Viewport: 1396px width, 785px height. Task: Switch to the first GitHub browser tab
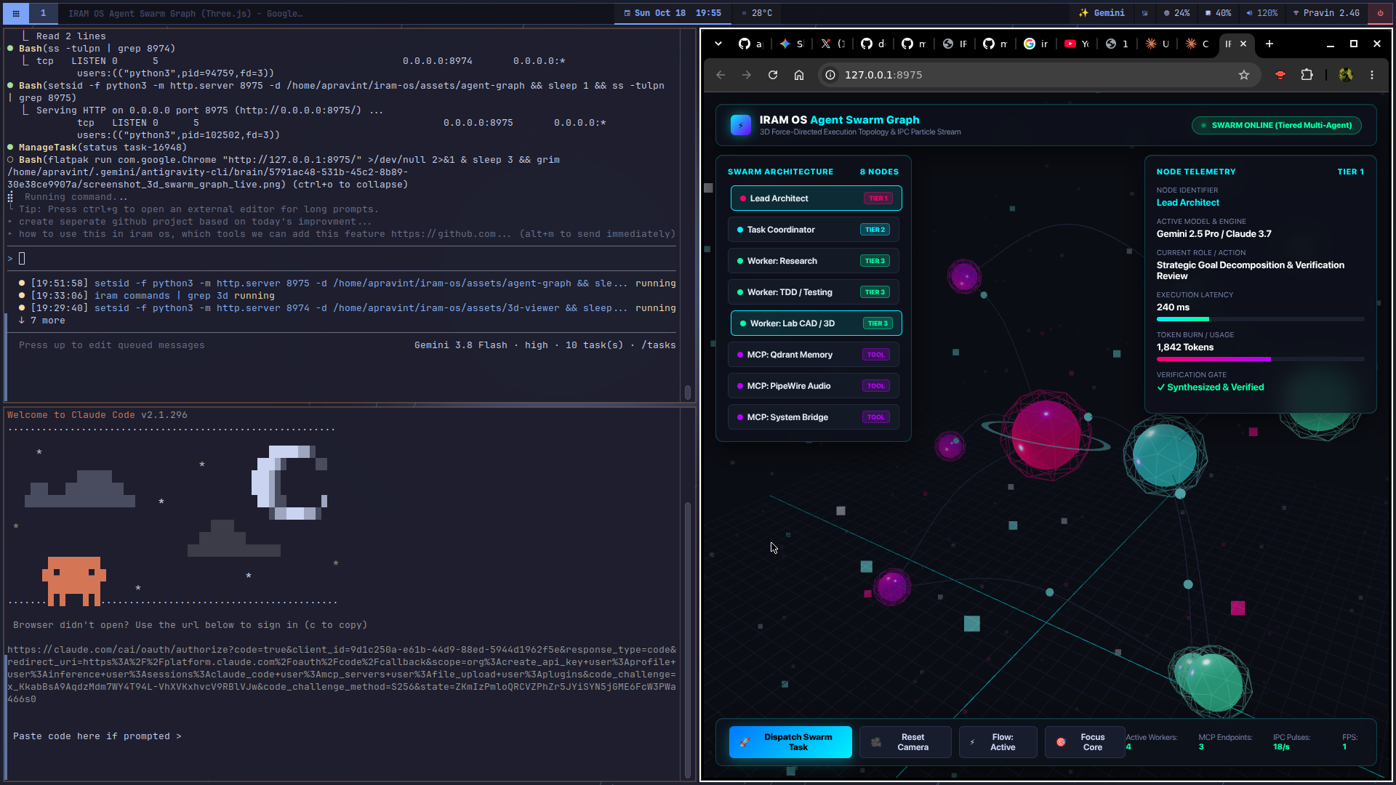[750, 44]
